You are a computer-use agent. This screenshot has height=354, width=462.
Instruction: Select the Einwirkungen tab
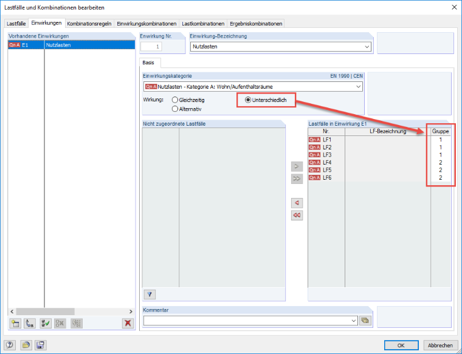(x=47, y=22)
